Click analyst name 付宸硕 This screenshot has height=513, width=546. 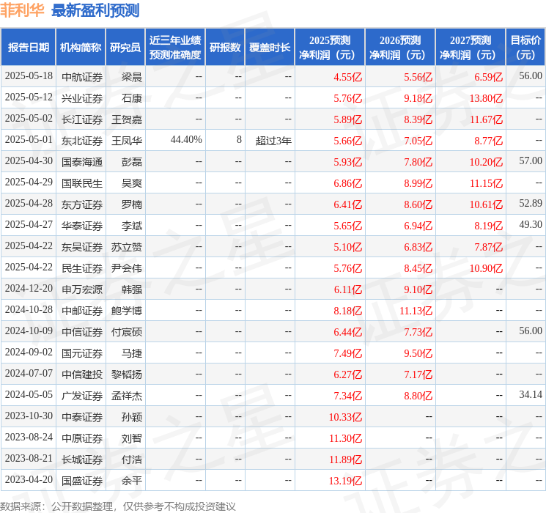coord(127,332)
